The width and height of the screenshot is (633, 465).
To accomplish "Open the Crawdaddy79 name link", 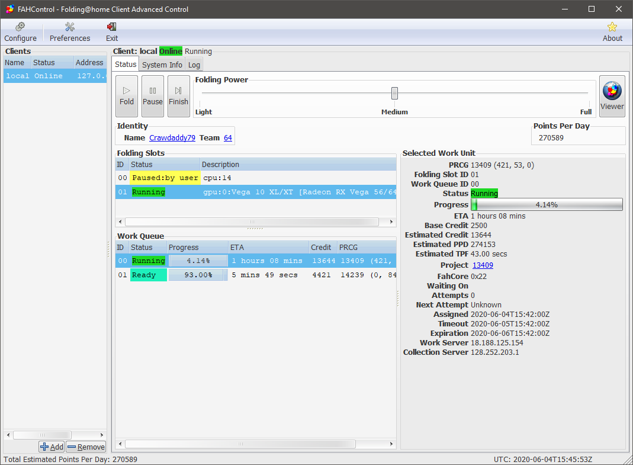I will [x=172, y=138].
